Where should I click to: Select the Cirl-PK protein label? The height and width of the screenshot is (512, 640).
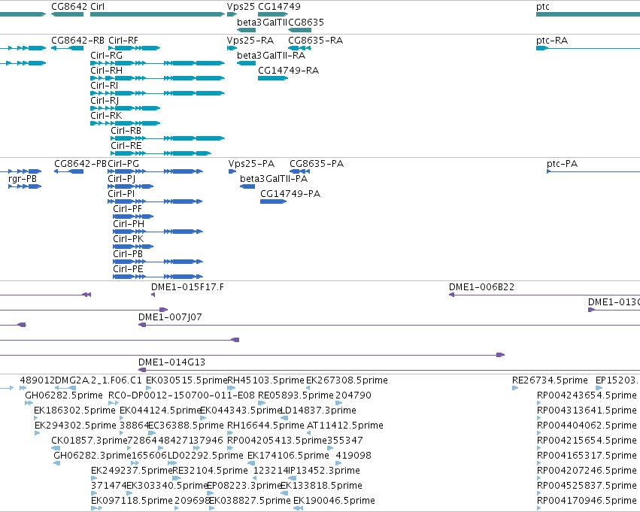[129, 239]
